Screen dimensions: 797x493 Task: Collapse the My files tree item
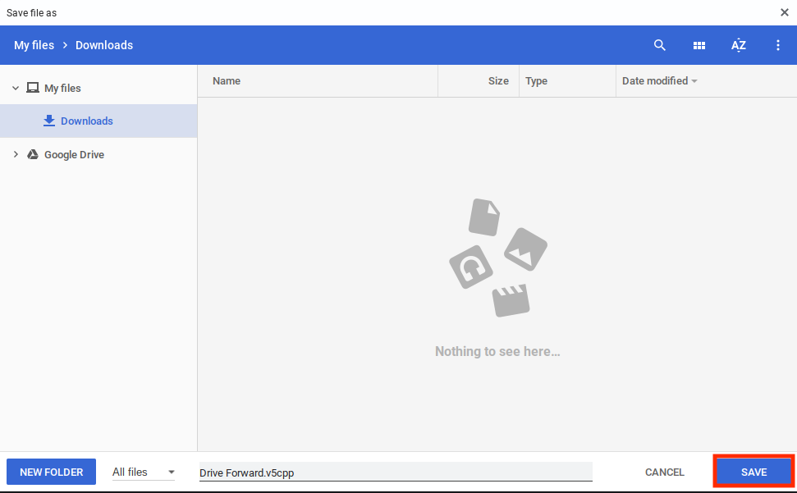tap(15, 88)
